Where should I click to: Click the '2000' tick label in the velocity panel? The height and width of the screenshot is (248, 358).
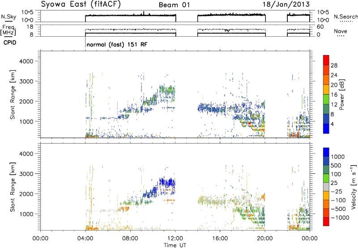(x=26, y=194)
